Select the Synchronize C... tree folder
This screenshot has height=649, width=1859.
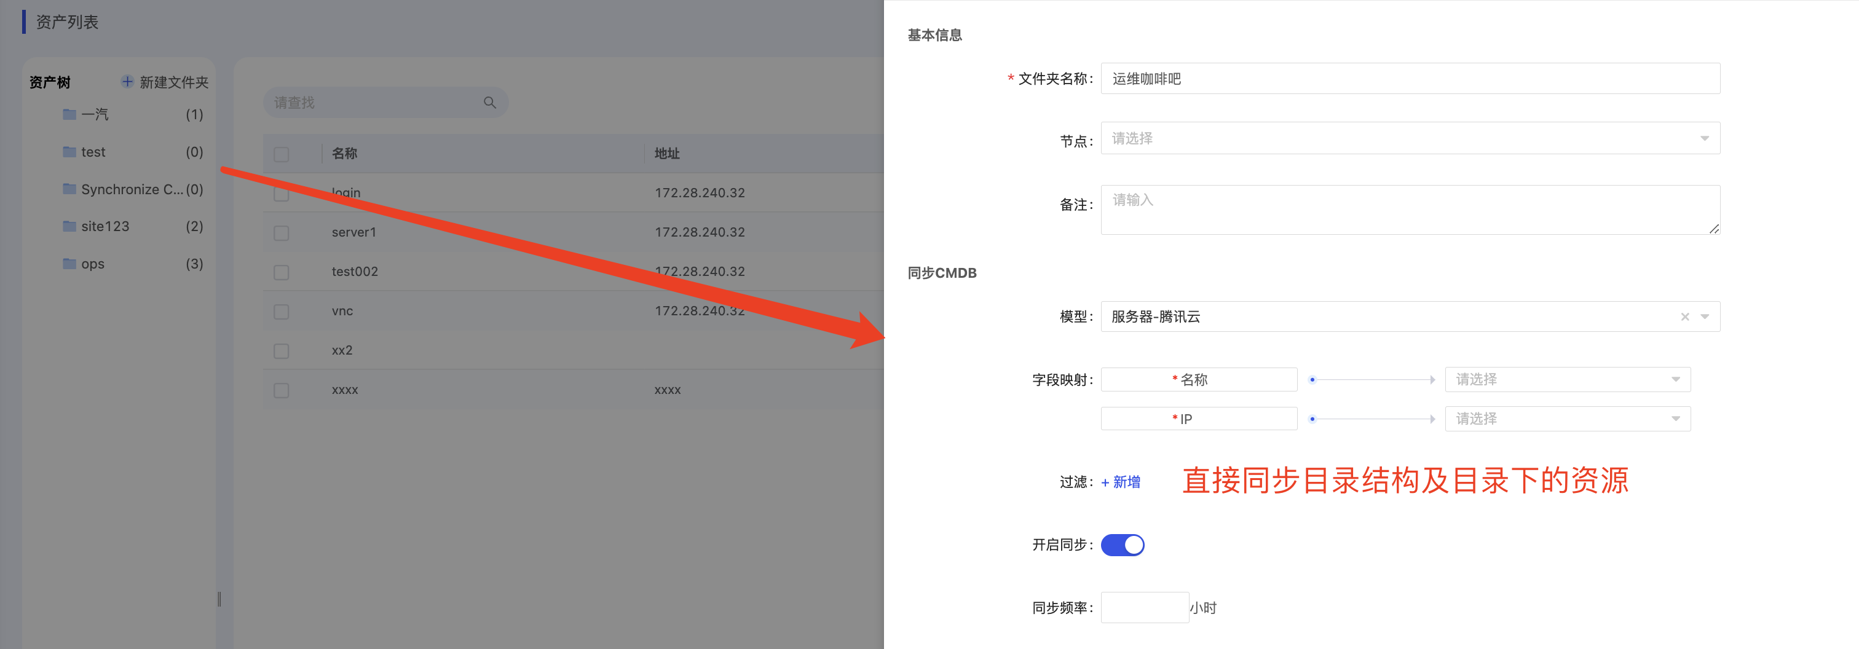[x=132, y=189]
